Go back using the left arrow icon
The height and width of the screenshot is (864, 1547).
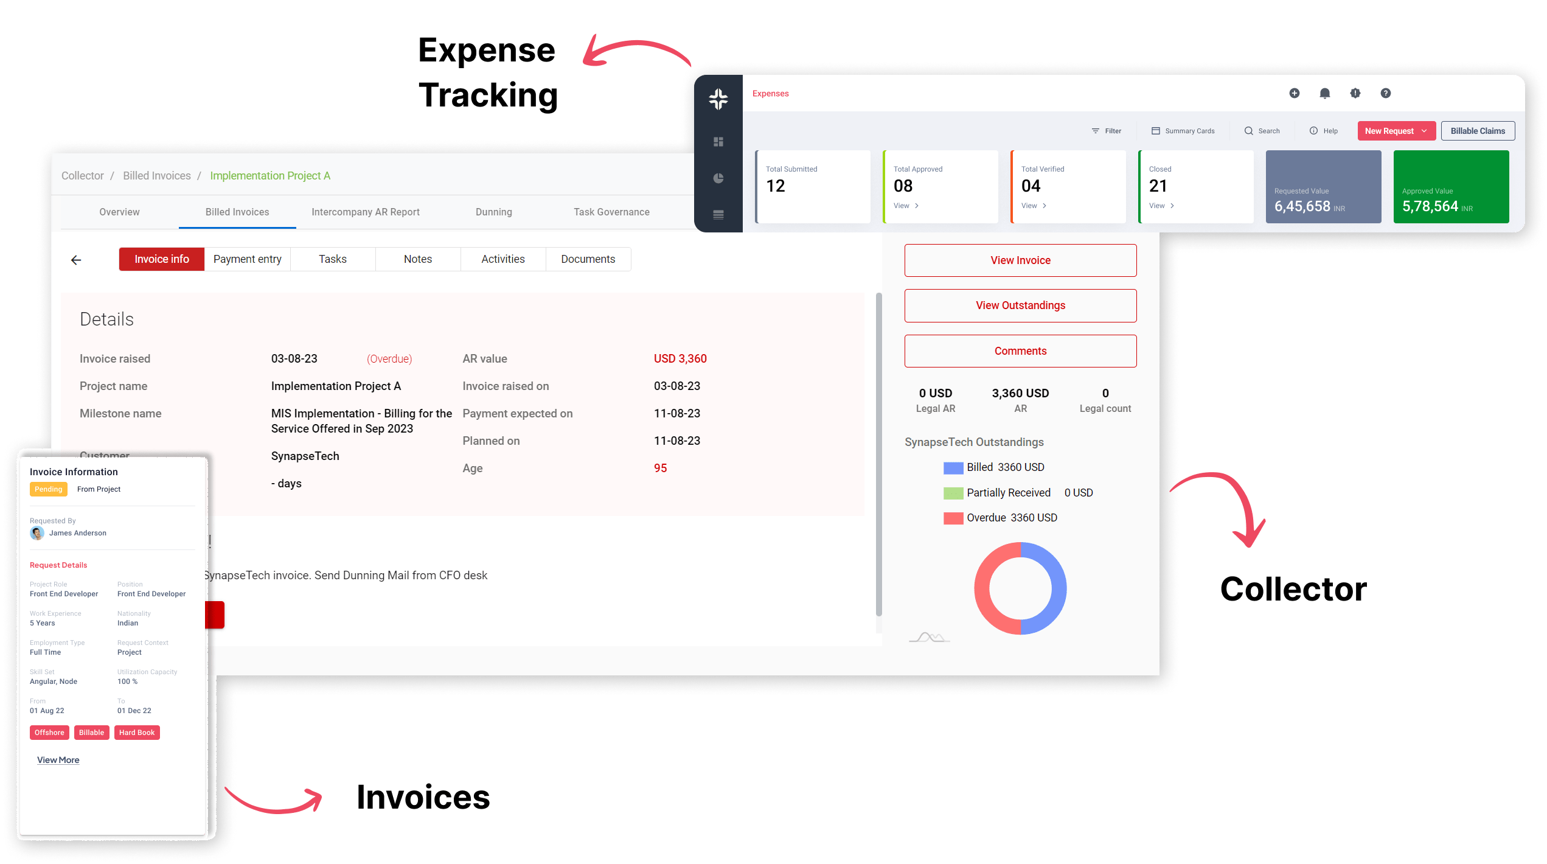[x=76, y=260]
